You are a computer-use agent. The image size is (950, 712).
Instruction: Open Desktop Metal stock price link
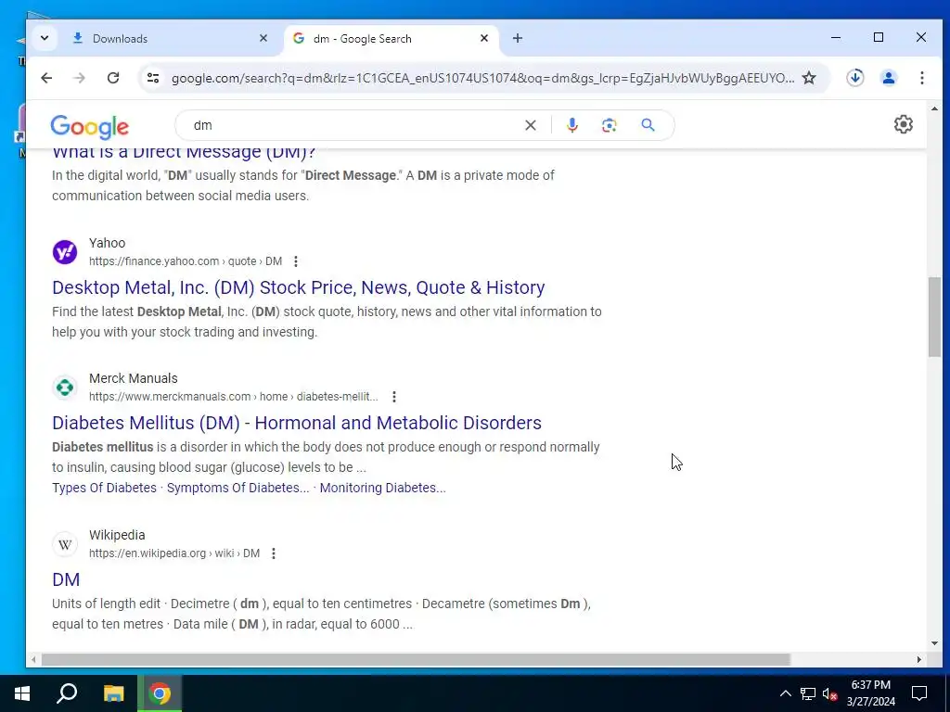[x=298, y=287]
